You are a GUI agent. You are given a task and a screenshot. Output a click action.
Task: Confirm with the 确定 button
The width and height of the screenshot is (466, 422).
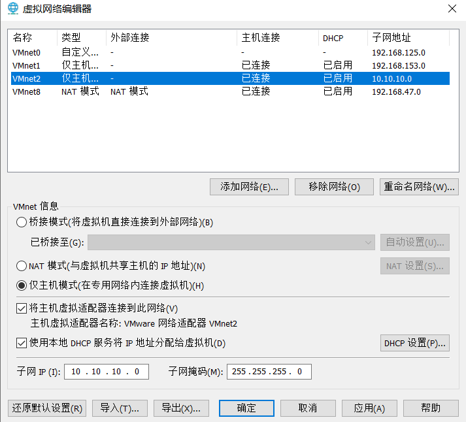pyautogui.click(x=246, y=408)
